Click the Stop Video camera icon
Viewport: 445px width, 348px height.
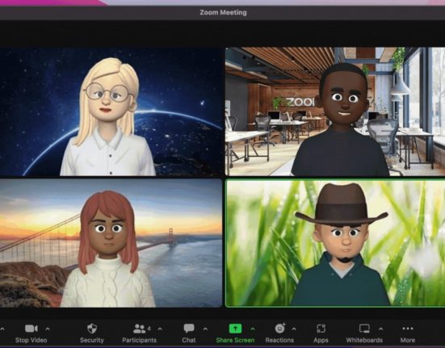tap(31, 329)
